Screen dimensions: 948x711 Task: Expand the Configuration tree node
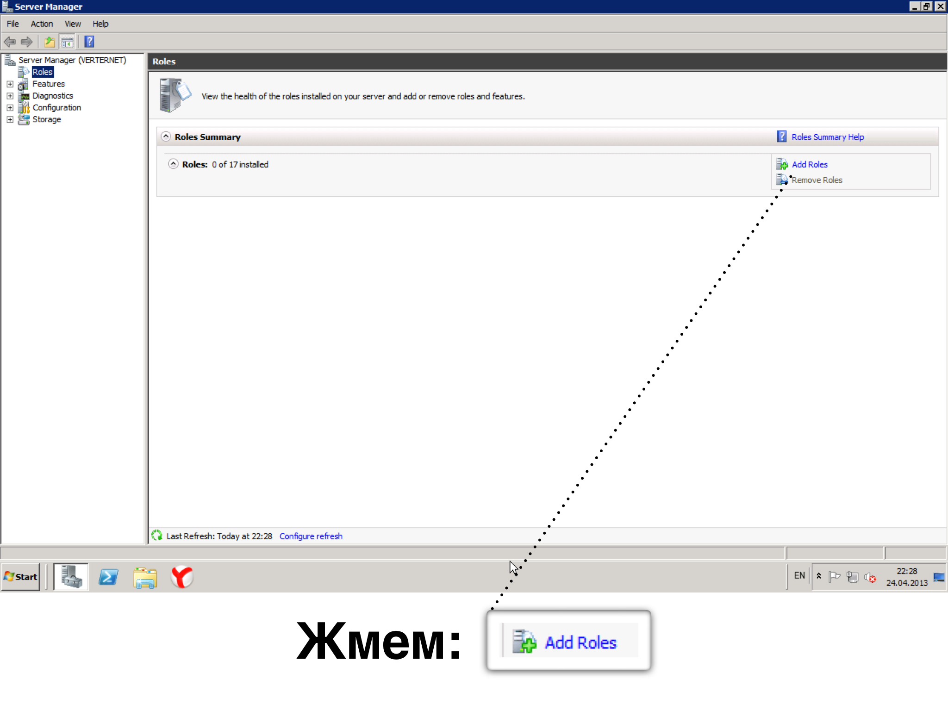click(9, 107)
